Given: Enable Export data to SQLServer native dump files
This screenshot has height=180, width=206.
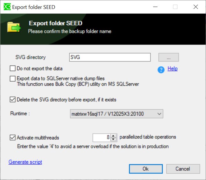Looking at the screenshot, I should click(13, 78).
